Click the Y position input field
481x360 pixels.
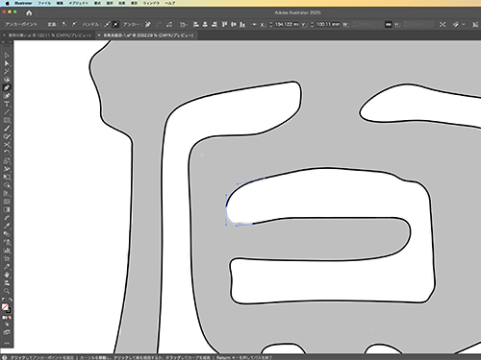pos(328,24)
